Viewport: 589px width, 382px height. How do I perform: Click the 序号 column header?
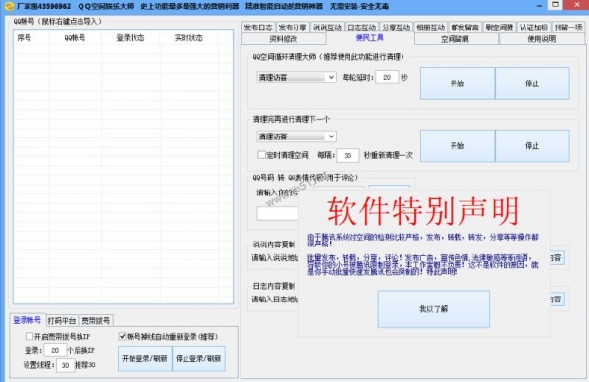24,38
